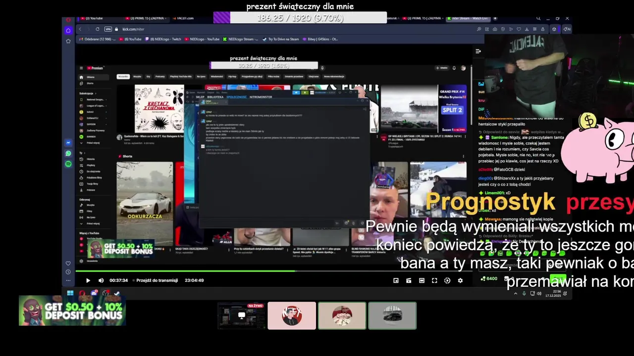The height and width of the screenshot is (356, 634).
Task: Open Aria AI icon in browser toolbar
Action: click(567, 29)
